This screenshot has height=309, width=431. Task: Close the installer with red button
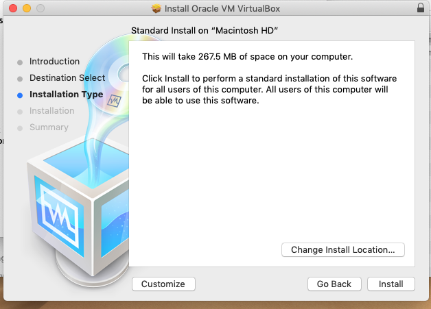pos(13,8)
